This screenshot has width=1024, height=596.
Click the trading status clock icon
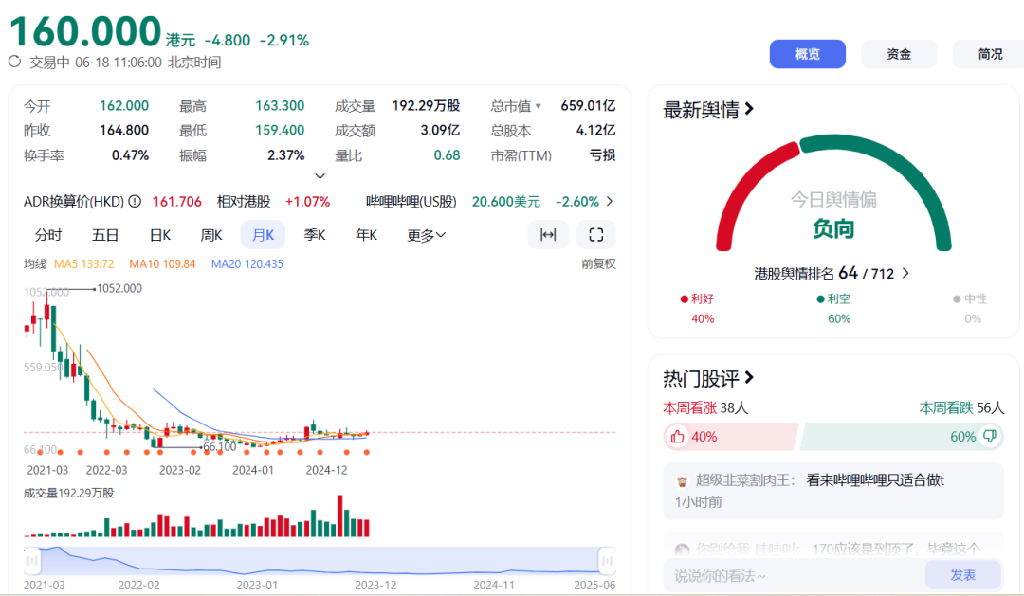(x=15, y=63)
